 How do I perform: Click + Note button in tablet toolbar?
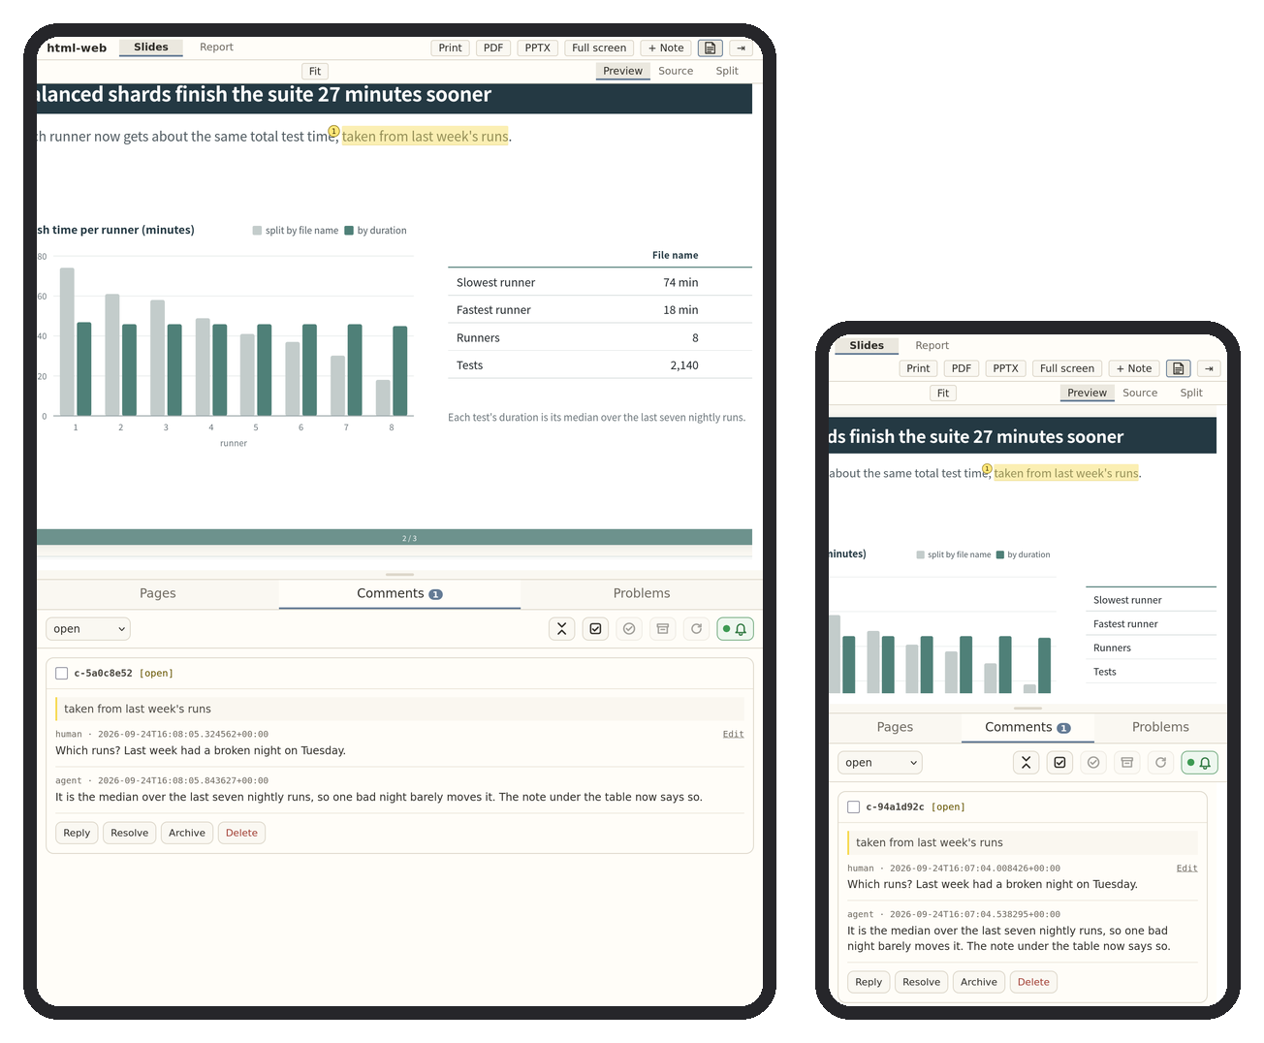click(x=666, y=47)
